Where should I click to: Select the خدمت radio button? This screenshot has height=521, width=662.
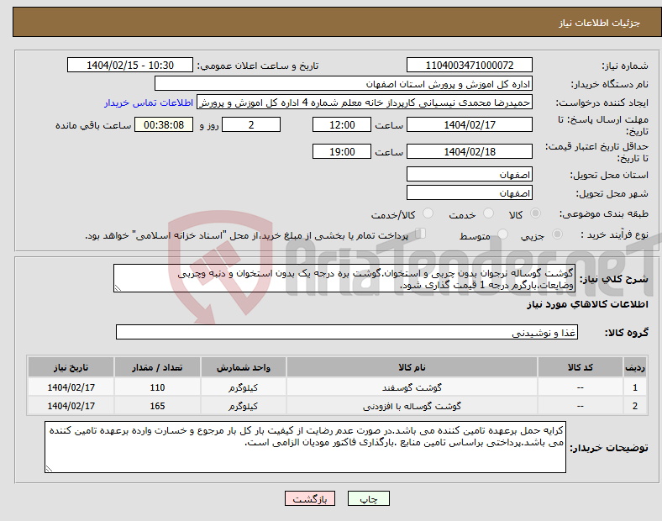(x=488, y=213)
